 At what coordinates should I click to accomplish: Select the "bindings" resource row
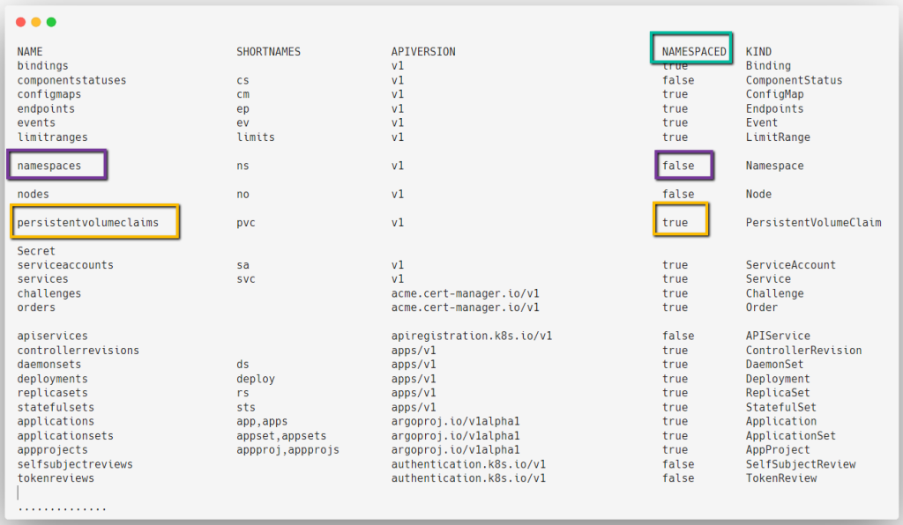tap(43, 65)
